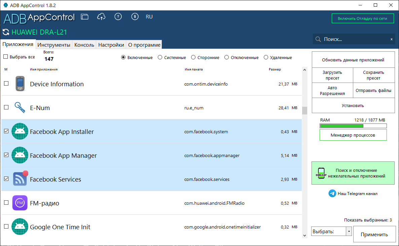This screenshot has height=246, width=399.
Task: Open the Консоль tab
Action: coord(84,45)
